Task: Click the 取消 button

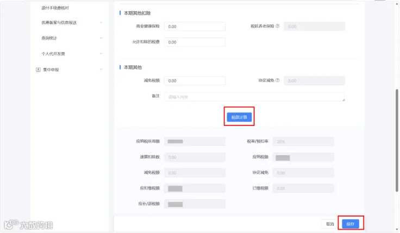Action: tap(330, 224)
